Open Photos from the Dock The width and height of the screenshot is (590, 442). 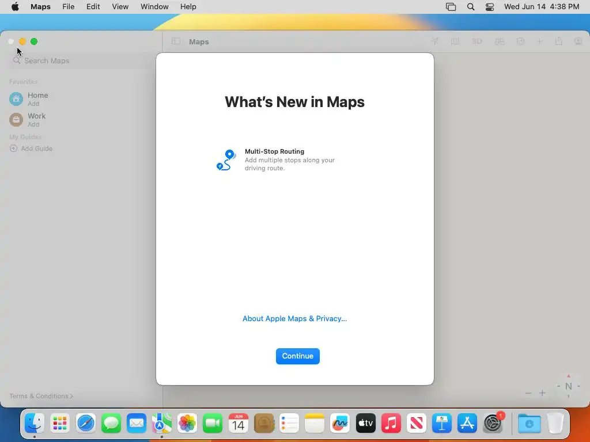pyautogui.click(x=187, y=424)
